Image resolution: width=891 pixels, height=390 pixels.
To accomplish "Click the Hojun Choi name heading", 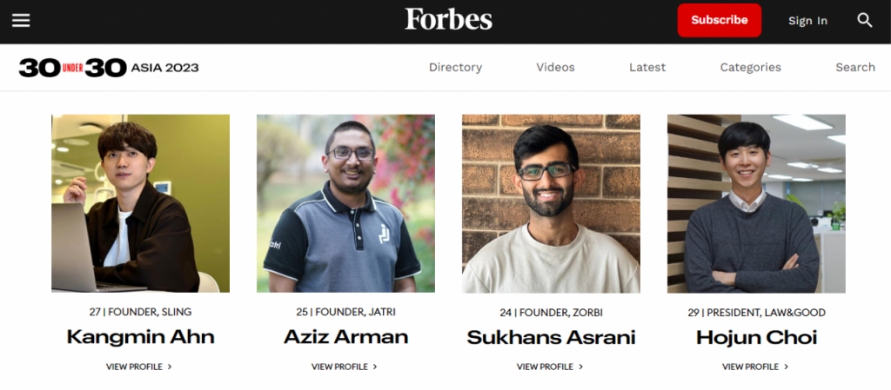I will tap(756, 338).
